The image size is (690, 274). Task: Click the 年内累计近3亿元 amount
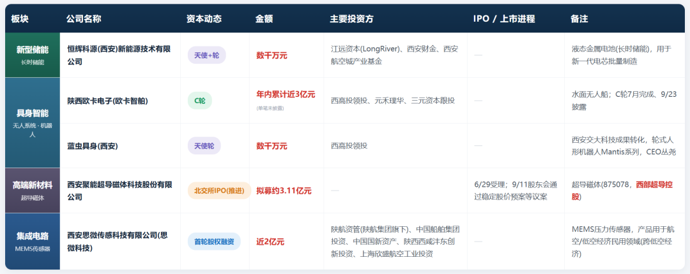[x=286, y=94]
